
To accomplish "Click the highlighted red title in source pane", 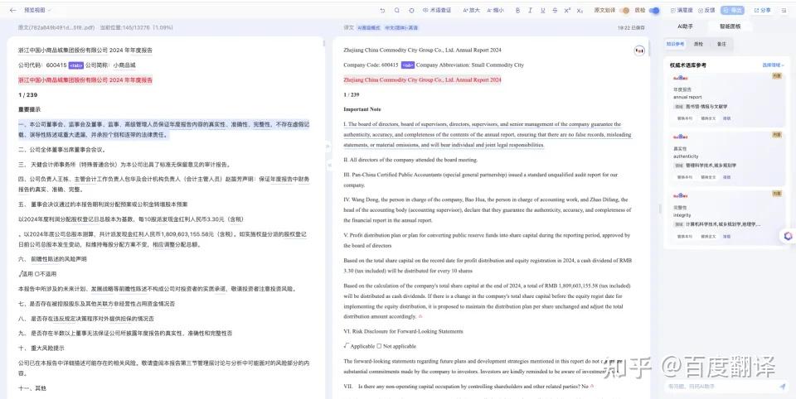I will point(85,80).
